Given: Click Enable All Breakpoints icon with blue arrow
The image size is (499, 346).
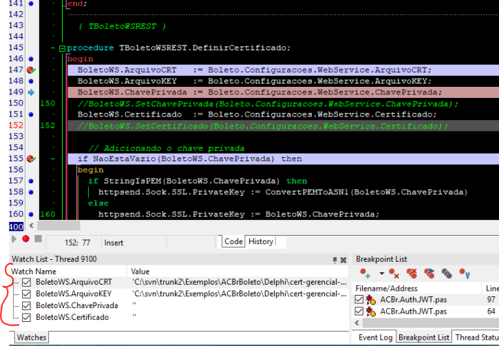Looking at the screenshot, I should pyautogui.click(x=429, y=274).
